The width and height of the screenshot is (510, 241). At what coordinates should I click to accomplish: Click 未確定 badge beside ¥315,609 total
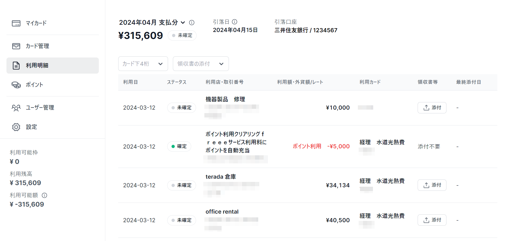pyautogui.click(x=182, y=35)
